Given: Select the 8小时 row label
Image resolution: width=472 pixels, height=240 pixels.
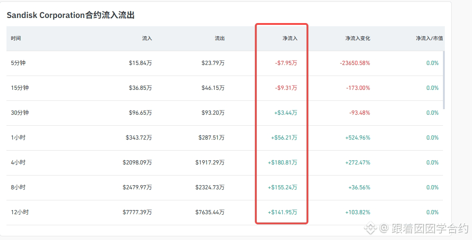Looking at the screenshot, I should pyautogui.click(x=18, y=187).
